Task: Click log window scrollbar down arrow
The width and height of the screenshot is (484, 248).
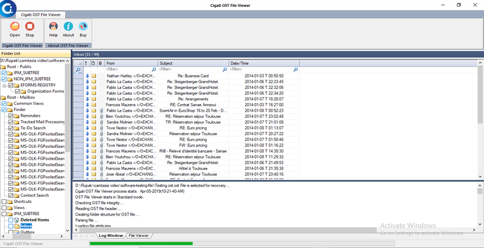Action: pos(480,224)
